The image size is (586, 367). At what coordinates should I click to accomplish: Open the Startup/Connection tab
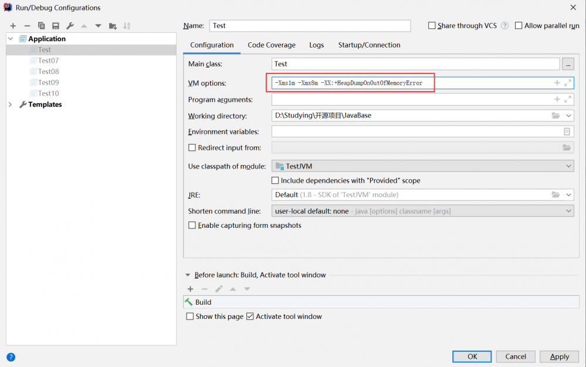click(369, 45)
